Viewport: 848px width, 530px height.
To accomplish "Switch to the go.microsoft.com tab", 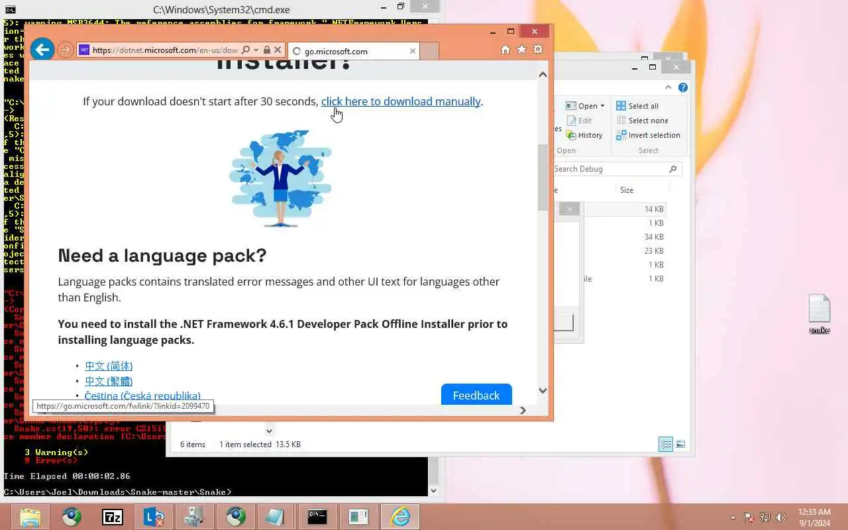I will [354, 51].
